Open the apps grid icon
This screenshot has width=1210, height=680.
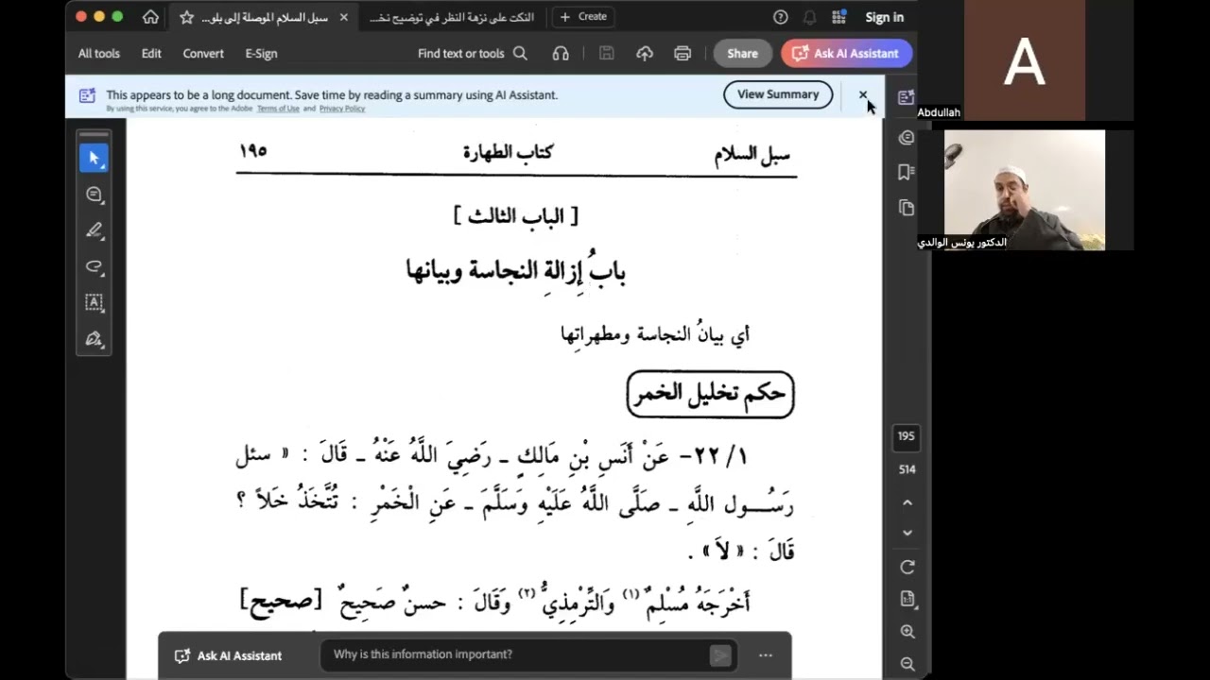pyautogui.click(x=838, y=17)
